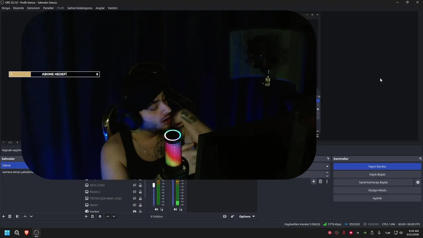The image size is (423, 238).
Task: Open the Yardım menu
Action: point(112,8)
